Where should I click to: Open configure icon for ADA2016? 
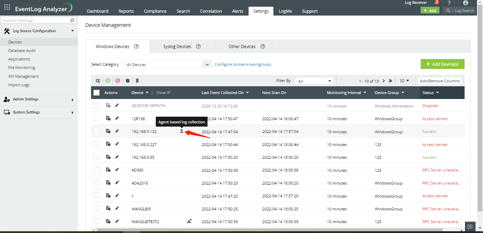click(x=108, y=183)
